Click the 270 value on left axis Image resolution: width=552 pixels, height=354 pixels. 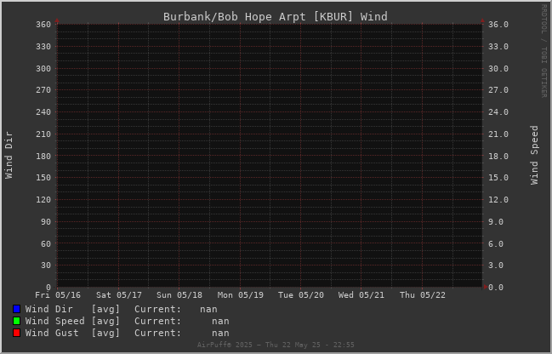tap(43, 90)
